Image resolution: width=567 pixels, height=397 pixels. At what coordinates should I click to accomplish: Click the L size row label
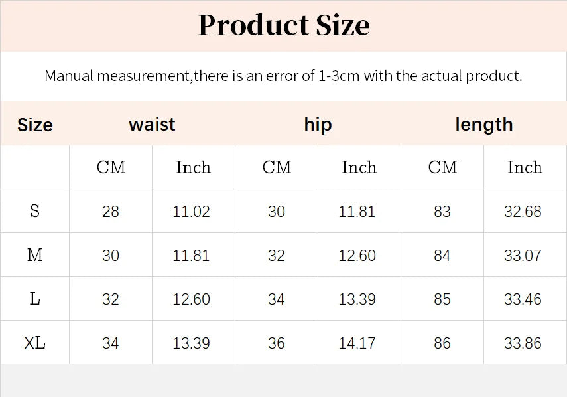click(34, 299)
